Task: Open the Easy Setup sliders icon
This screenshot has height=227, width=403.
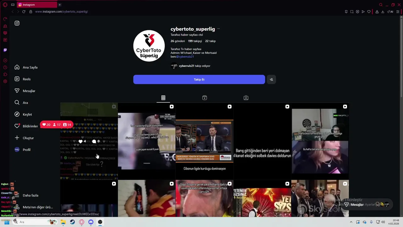Action: point(398,12)
